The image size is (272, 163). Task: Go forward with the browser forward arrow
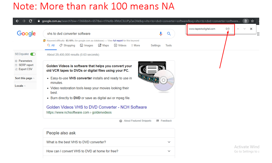pyautogui.click(x=24, y=21)
